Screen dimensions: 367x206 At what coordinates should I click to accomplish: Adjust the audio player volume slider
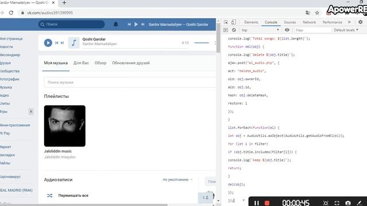(x=201, y=43)
